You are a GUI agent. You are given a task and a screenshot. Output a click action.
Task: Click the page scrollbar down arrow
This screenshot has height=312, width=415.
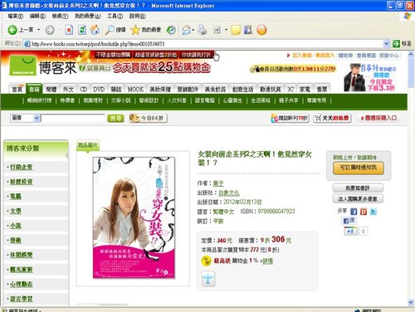(x=411, y=302)
